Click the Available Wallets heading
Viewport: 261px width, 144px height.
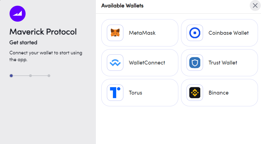(122, 6)
